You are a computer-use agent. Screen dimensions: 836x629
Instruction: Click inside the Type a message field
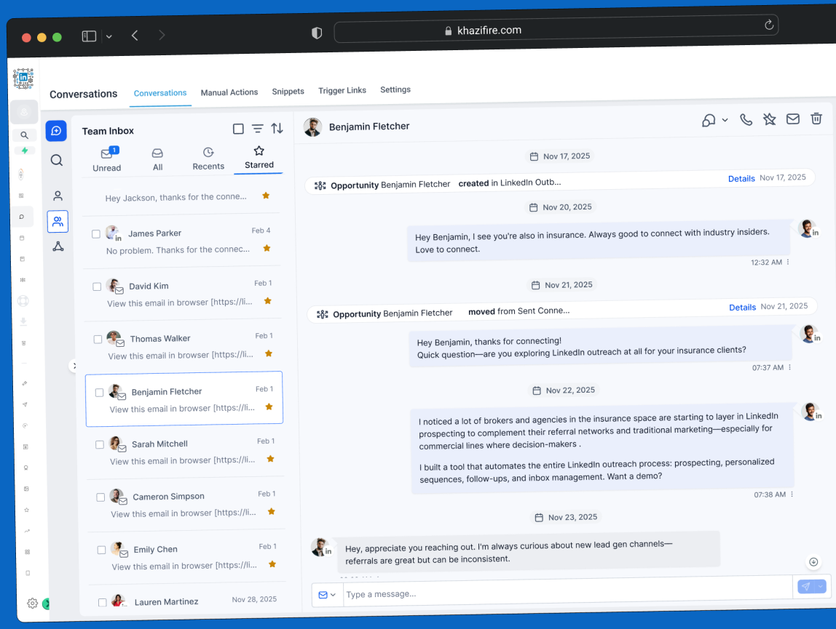coord(437,594)
